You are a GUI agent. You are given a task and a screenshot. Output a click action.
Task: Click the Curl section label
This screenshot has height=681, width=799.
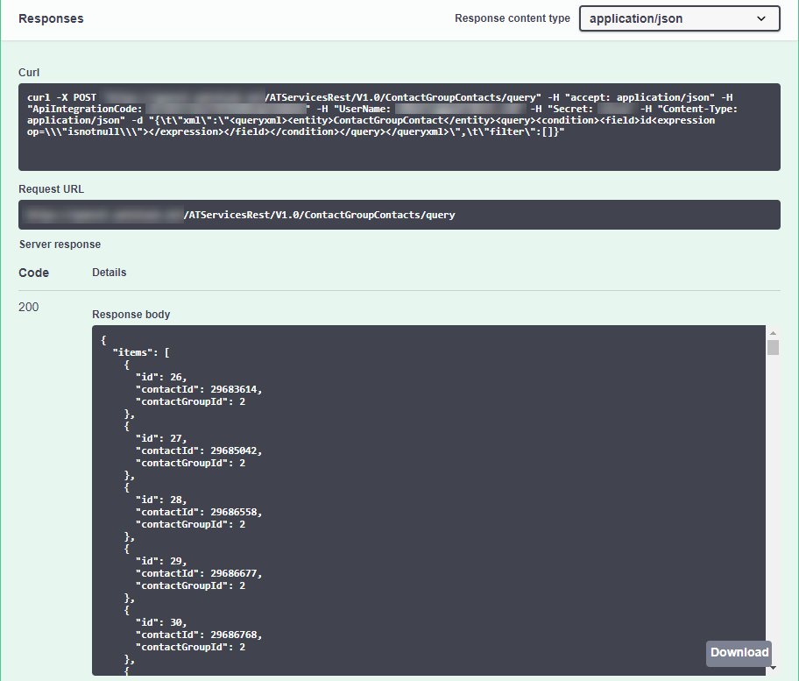[x=29, y=72]
